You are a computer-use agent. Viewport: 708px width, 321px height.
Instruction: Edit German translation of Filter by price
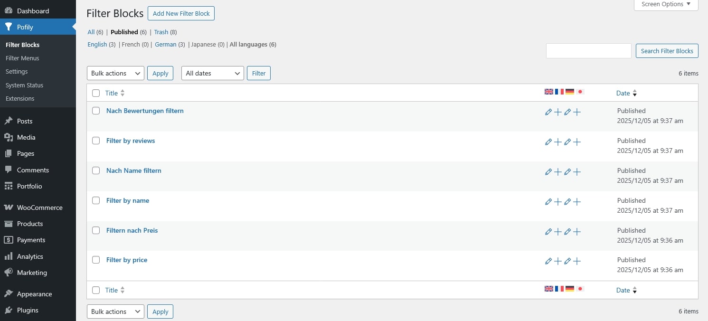(x=567, y=261)
